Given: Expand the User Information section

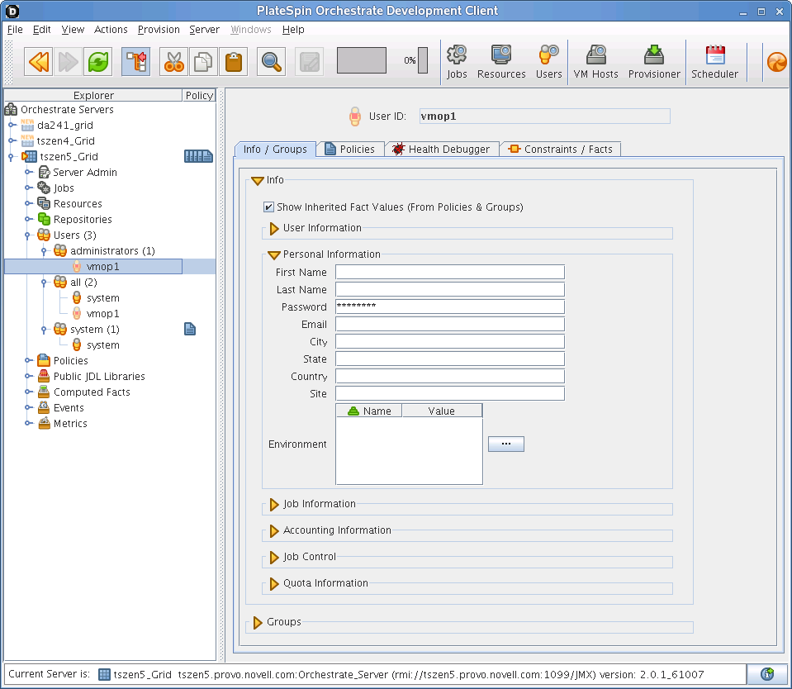Looking at the screenshot, I should [275, 229].
